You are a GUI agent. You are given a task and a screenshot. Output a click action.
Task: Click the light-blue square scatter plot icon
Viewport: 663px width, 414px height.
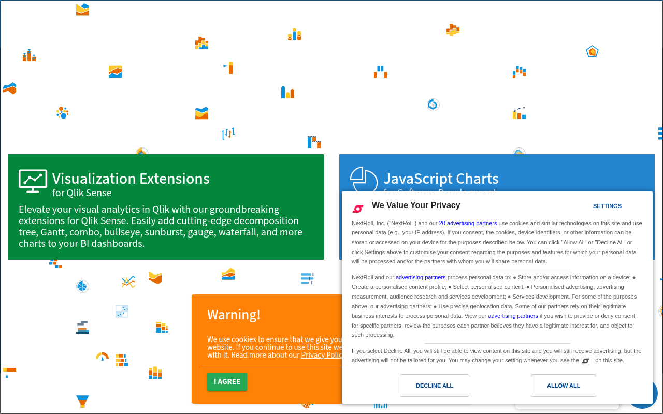pos(122,311)
